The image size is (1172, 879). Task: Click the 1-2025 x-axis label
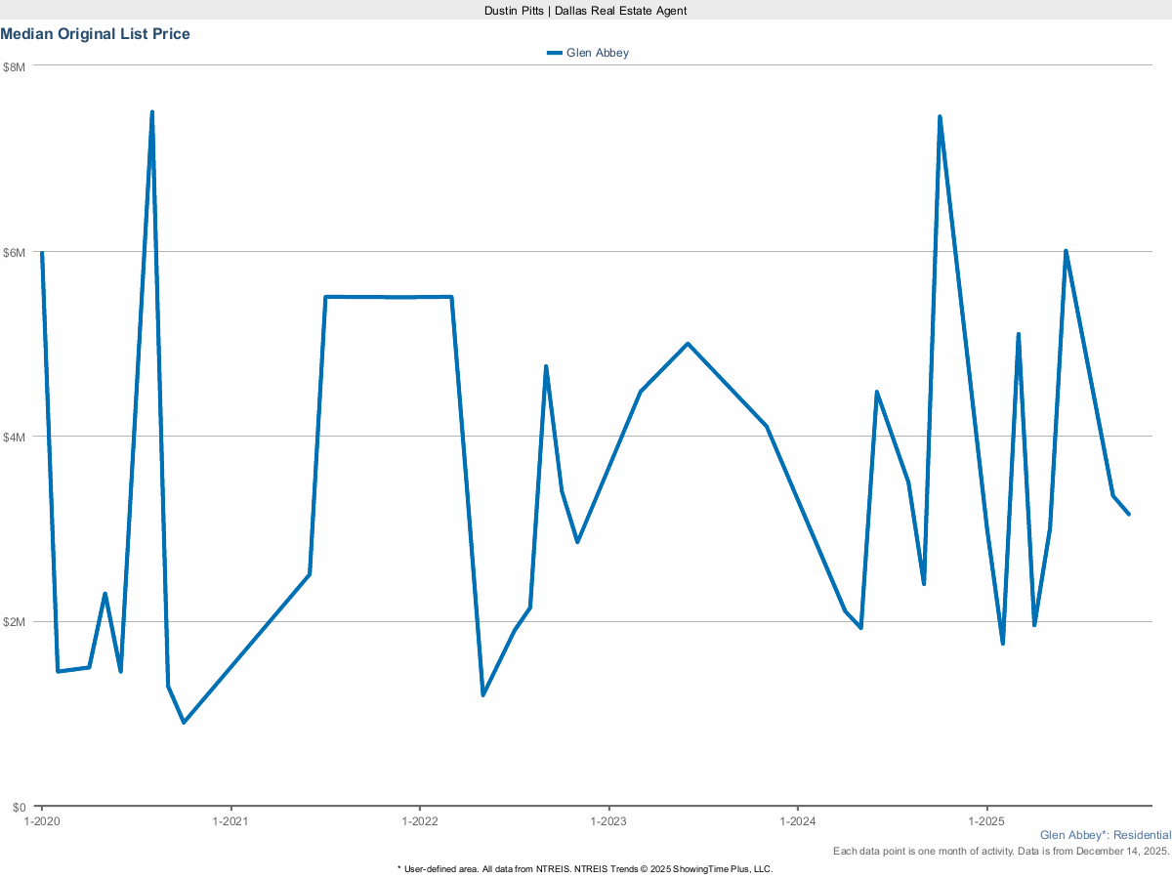(x=986, y=821)
